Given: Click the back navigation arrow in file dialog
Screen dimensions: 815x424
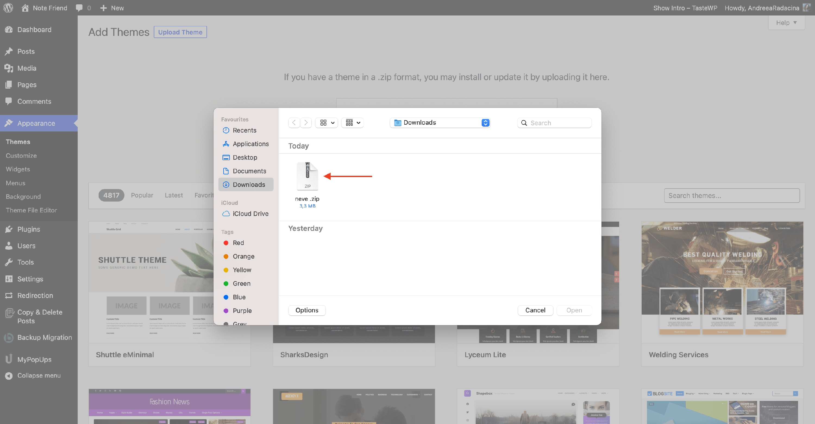Looking at the screenshot, I should (294, 123).
